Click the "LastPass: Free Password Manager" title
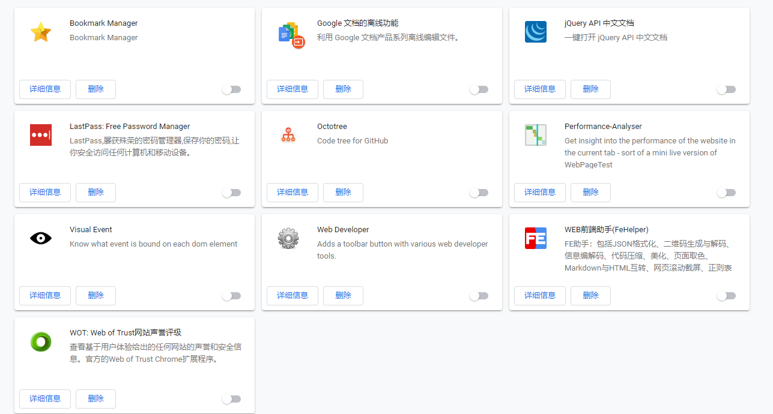This screenshot has width=773, height=414. (x=130, y=127)
